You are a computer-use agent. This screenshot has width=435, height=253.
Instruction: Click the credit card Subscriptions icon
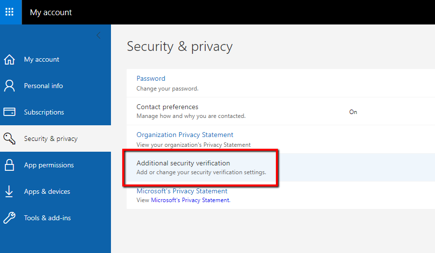pos(9,112)
